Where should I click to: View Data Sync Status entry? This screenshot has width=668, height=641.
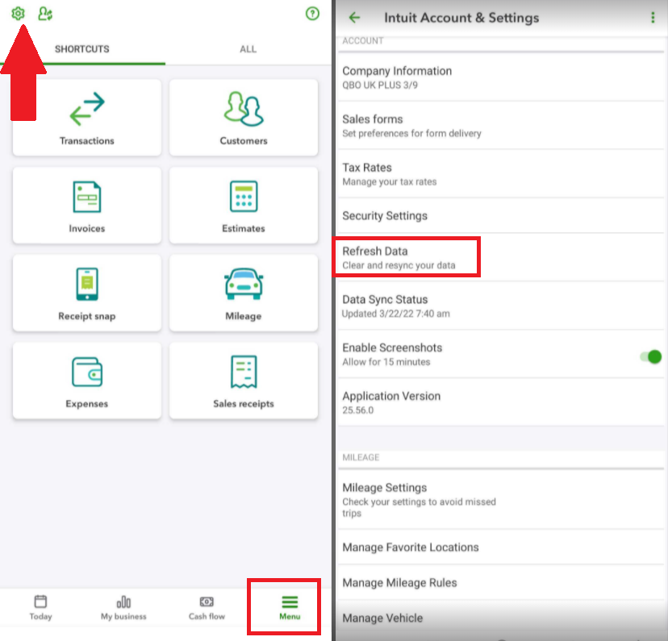501,306
